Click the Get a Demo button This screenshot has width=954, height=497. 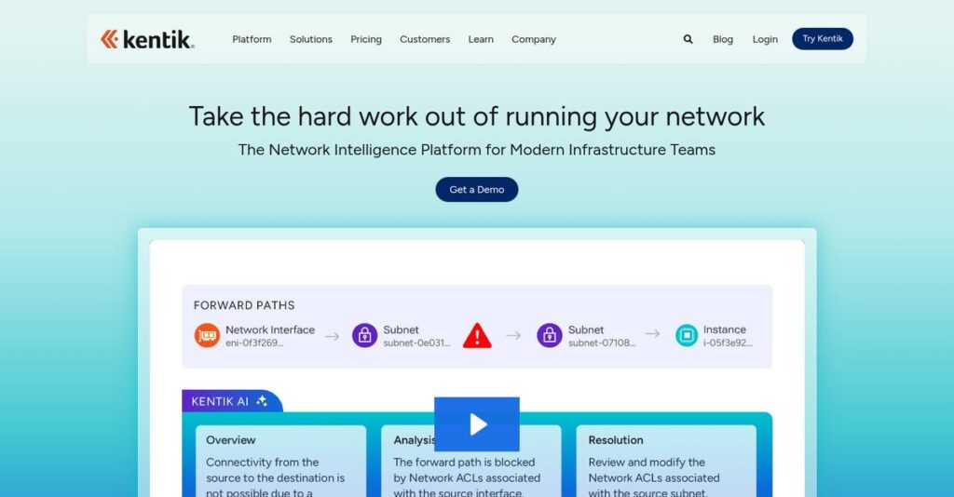point(477,190)
